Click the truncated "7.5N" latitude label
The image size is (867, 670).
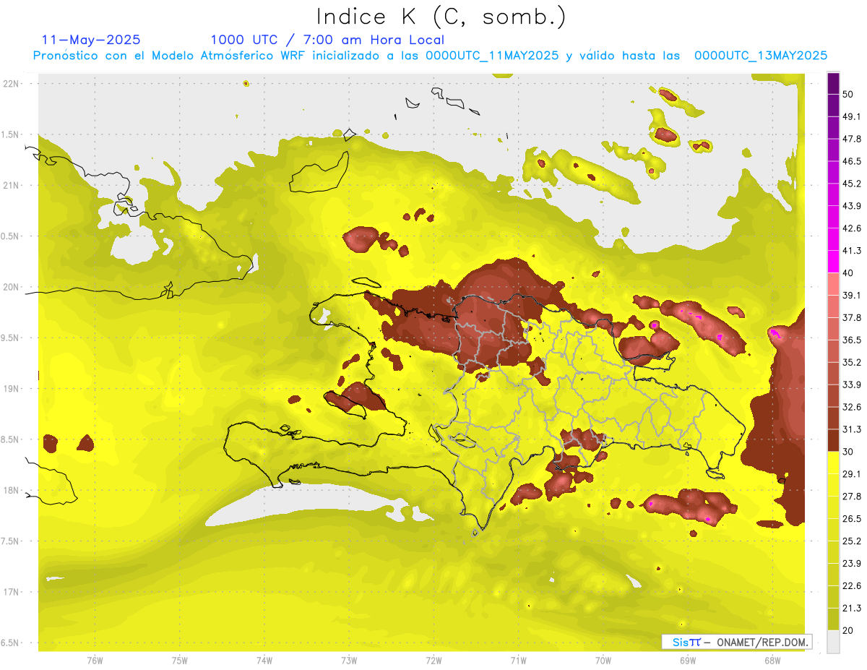10,541
